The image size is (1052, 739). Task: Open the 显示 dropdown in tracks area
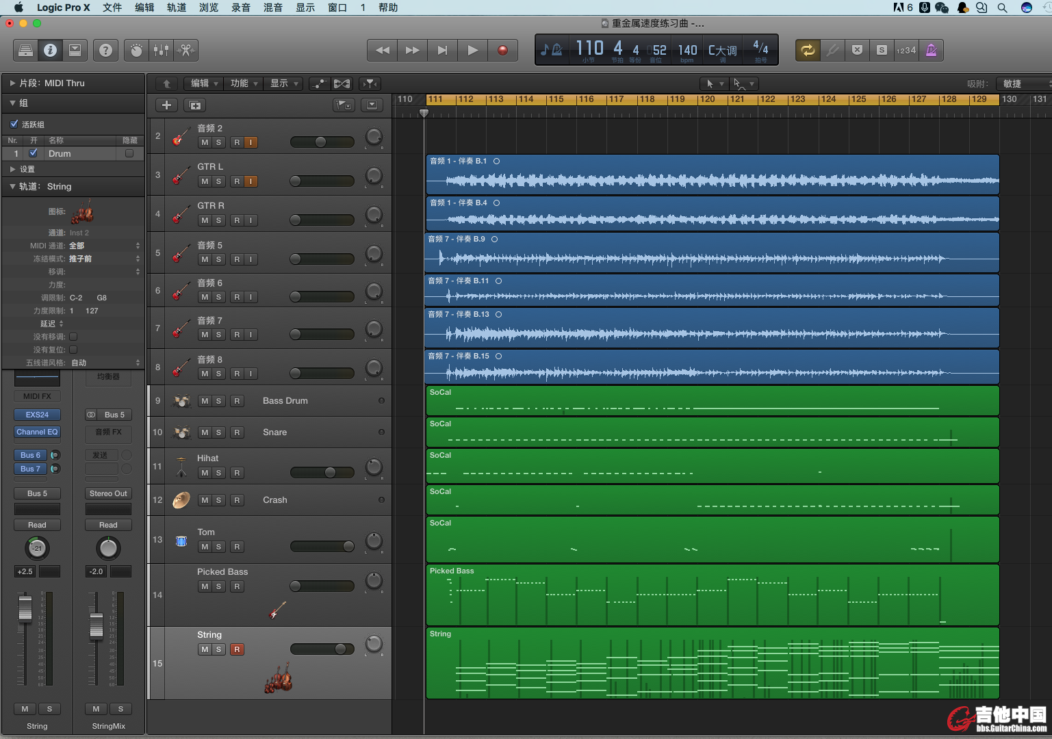(x=283, y=83)
